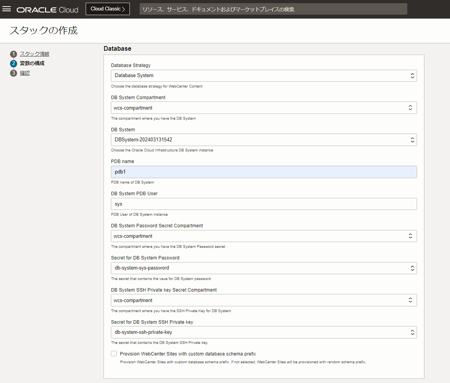Click the 'DB System PDB User' label

pos(134,194)
